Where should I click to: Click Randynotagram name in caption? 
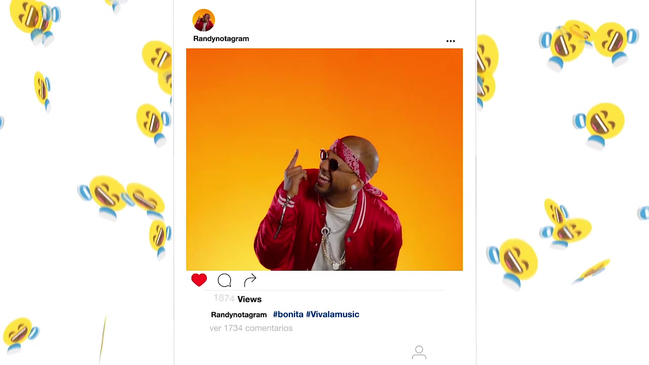pyautogui.click(x=239, y=315)
